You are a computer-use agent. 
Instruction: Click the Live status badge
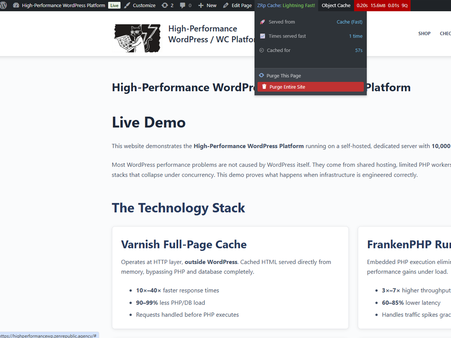click(x=114, y=5)
